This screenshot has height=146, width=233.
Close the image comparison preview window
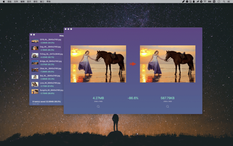66,29
